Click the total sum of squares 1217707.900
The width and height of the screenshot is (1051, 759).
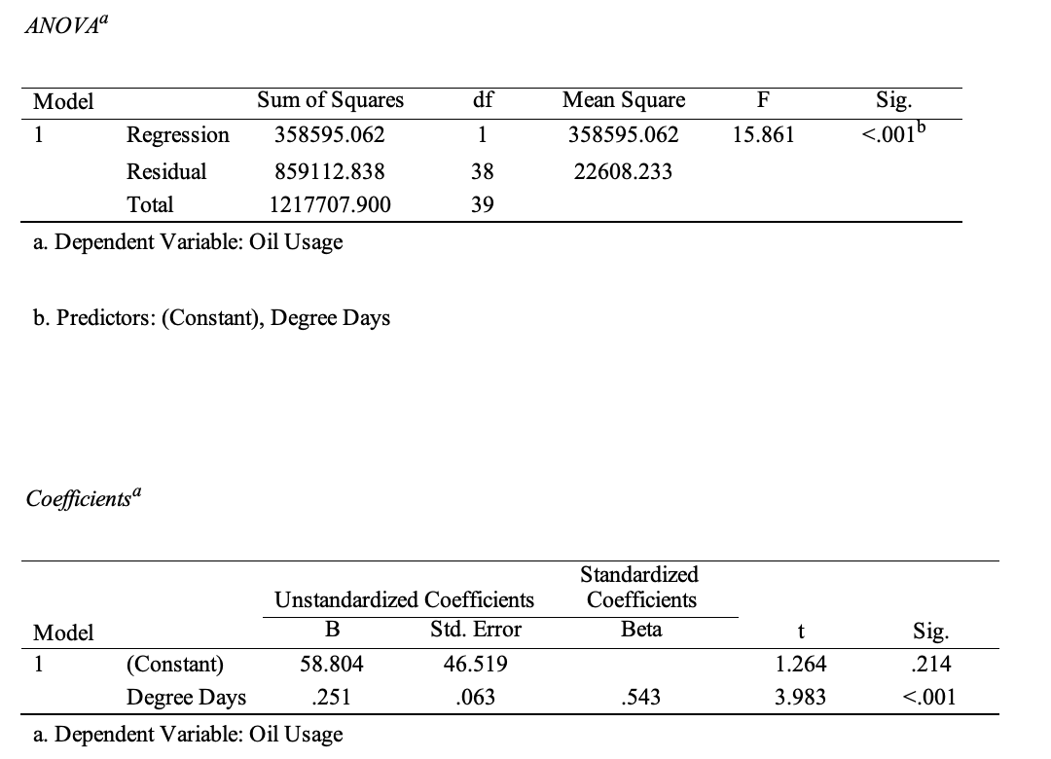click(x=330, y=205)
